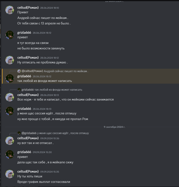
Task: Jump to quoted reply "Андрей сейчас пишет по мейкам"
Action: click(66, 71)
